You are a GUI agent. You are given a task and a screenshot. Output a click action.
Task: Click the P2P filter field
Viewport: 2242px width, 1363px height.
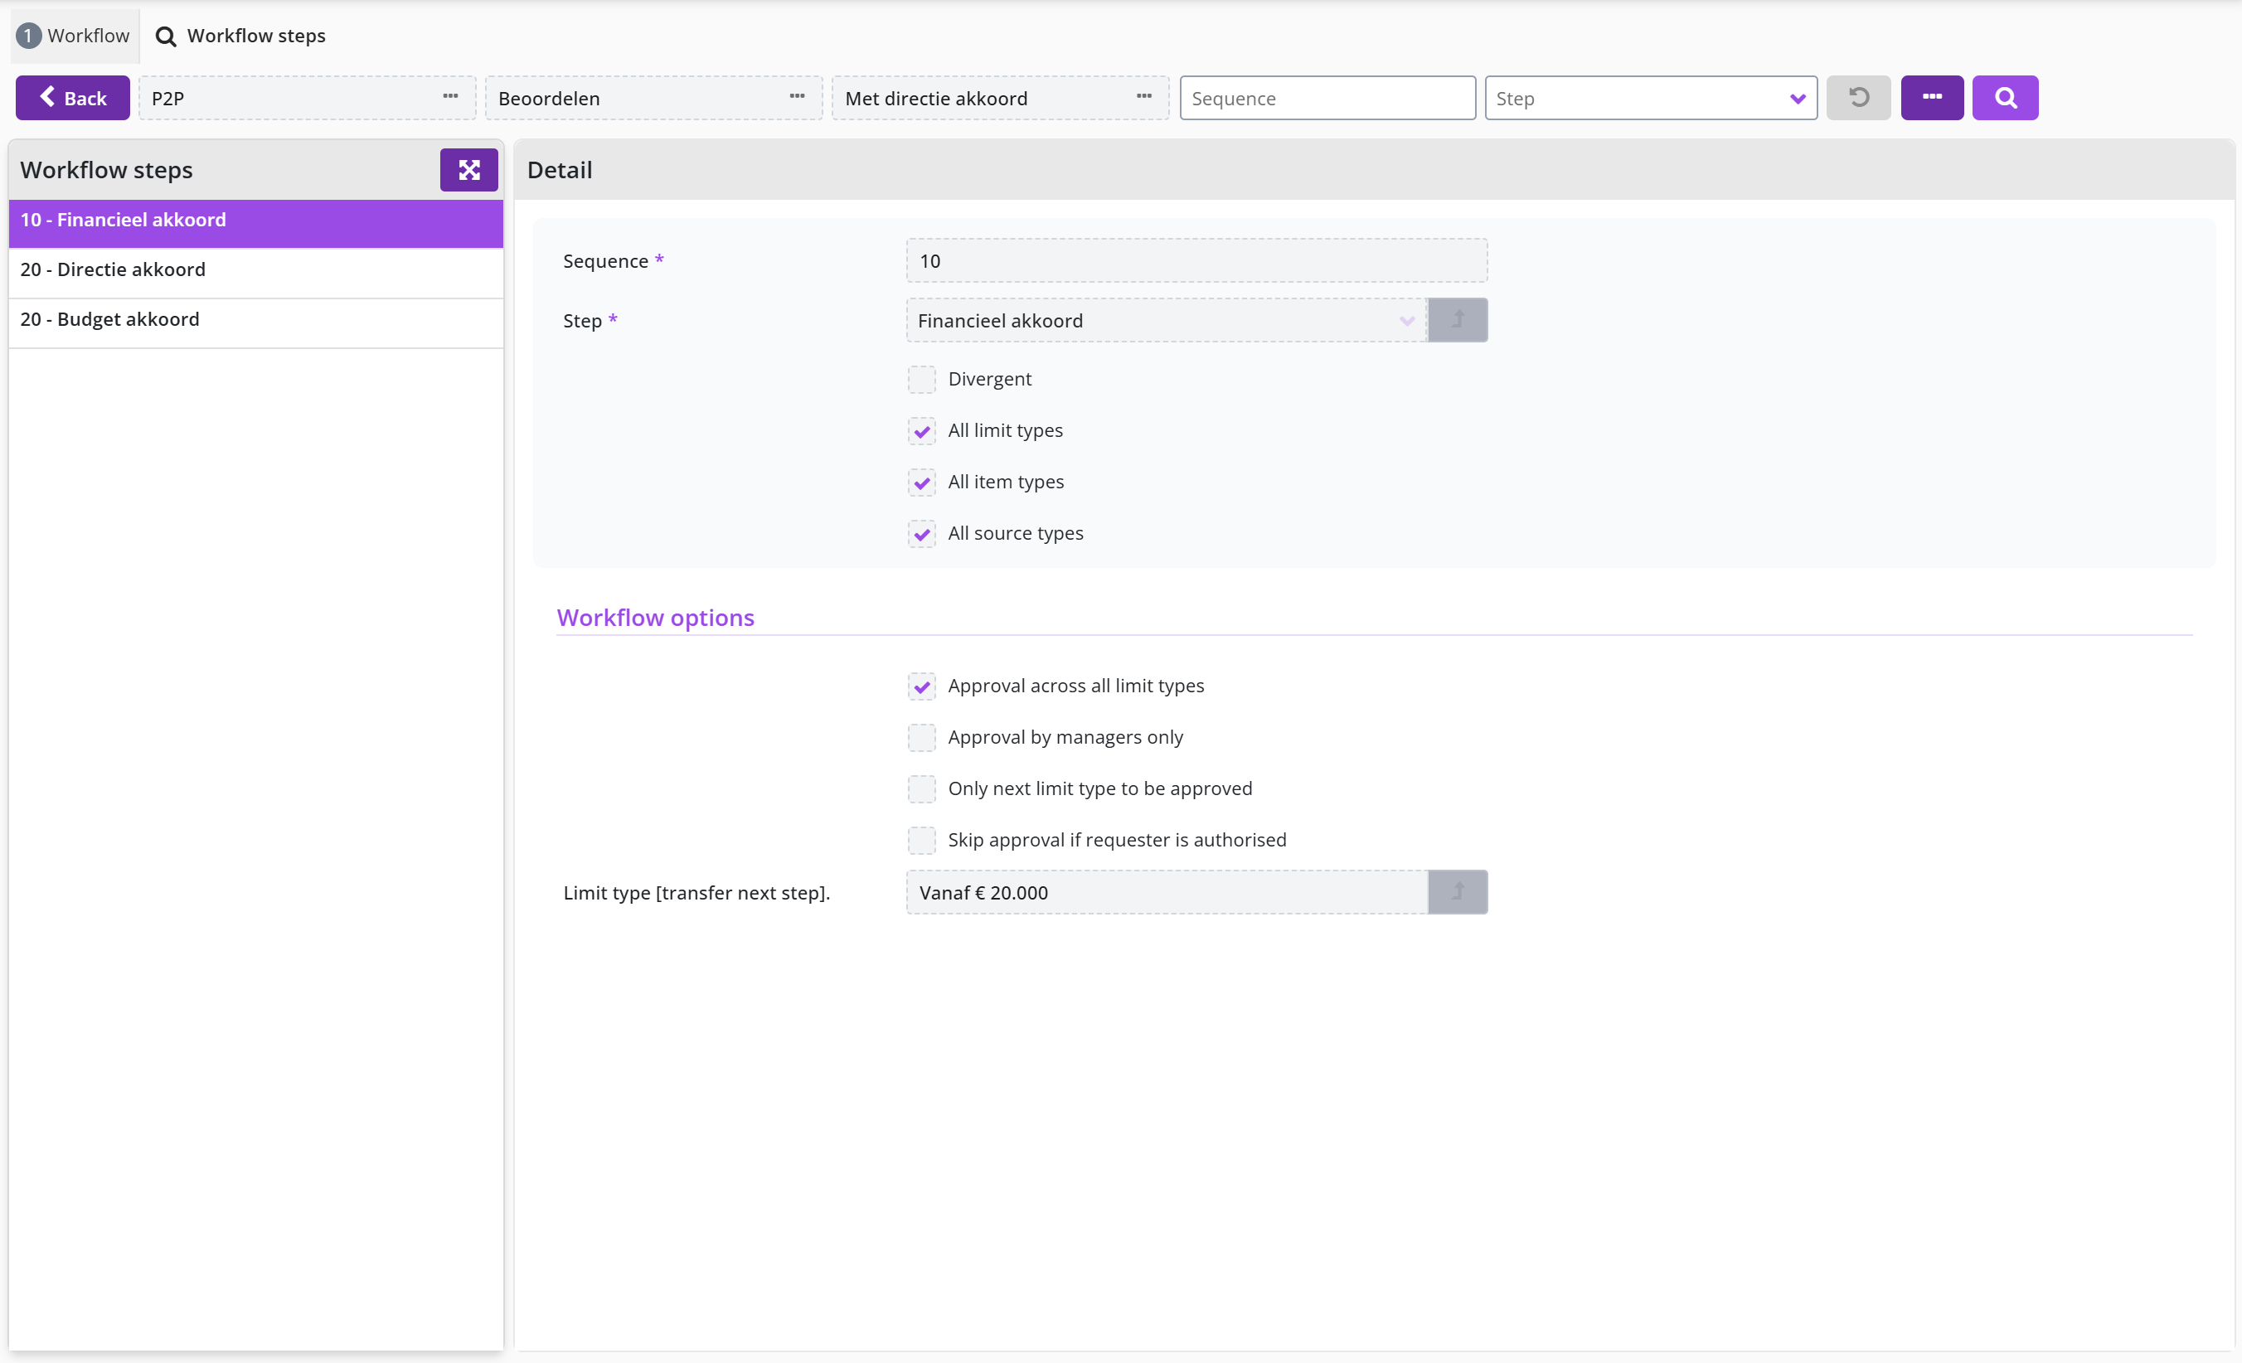point(308,97)
